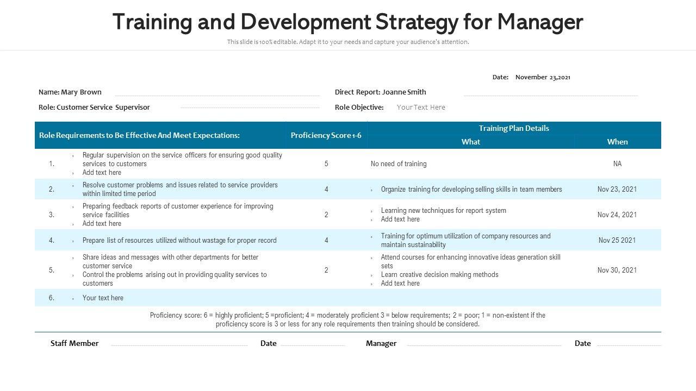The image size is (696, 391).
Task: Click the 'Nov 30, 2021' date cell
Action: (617, 270)
